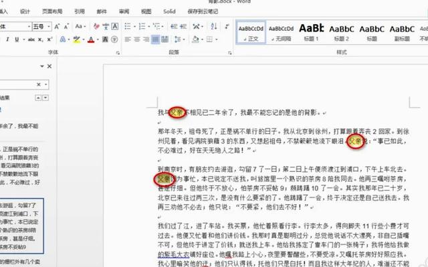Open the Solid ribbon tab
428x267 pixels.
(x=169, y=11)
